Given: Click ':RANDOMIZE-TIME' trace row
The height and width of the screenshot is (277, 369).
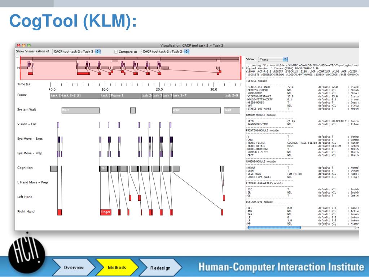Looking at the screenshot, I should click(x=302, y=124).
